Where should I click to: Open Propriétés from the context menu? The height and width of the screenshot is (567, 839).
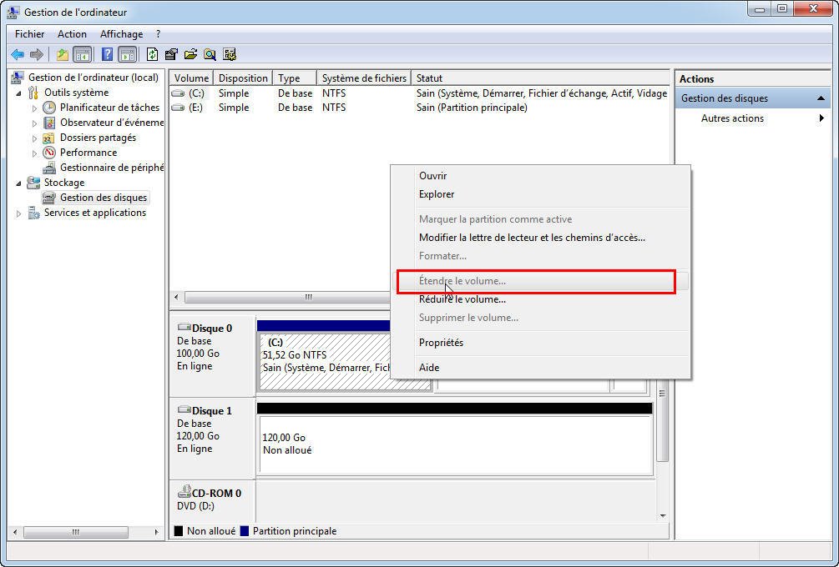point(540,343)
